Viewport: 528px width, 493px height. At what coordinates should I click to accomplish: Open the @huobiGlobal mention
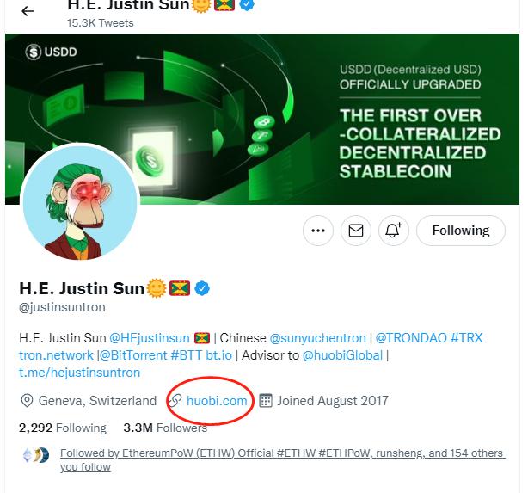tap(341, 354)
